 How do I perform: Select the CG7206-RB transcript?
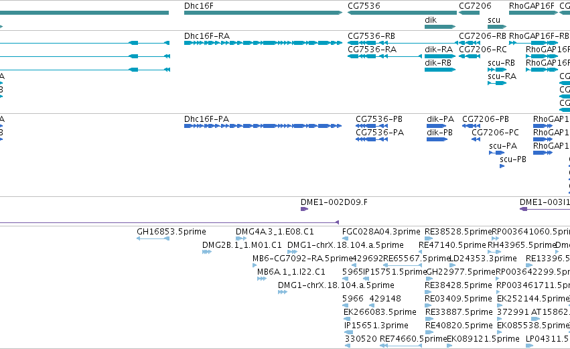pyautogui.click(x=470, y=43)
